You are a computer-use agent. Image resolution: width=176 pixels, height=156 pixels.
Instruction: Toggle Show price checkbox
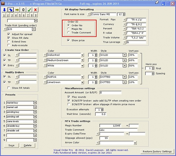pos(68,40)
